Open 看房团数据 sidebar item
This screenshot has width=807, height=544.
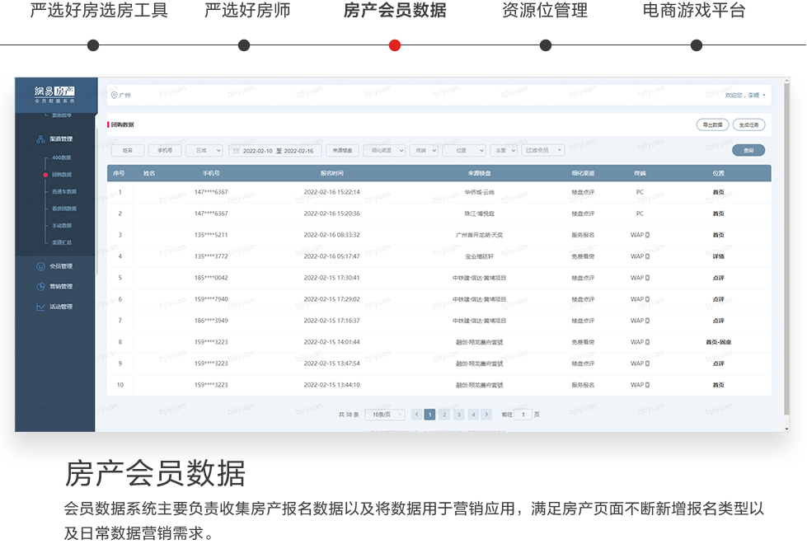pos(63,209)
